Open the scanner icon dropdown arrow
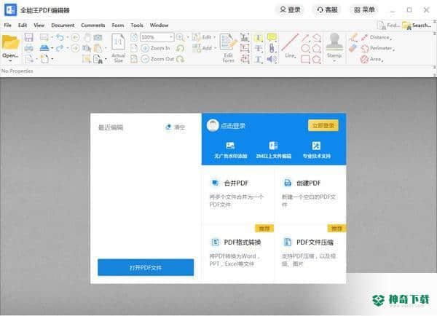 (x=52, y=48)
